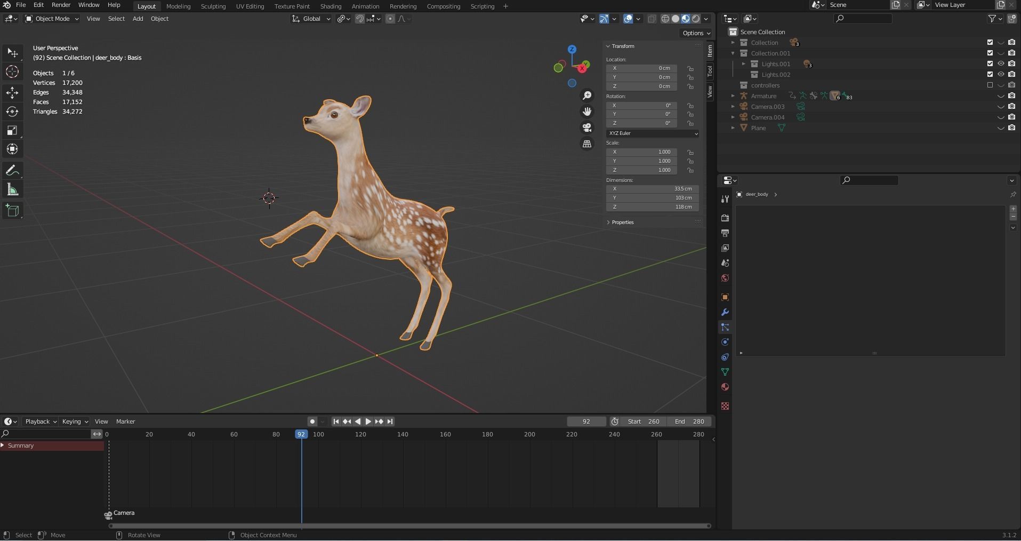Collapse Collection.001 in outliner

(x=733, y=53)
